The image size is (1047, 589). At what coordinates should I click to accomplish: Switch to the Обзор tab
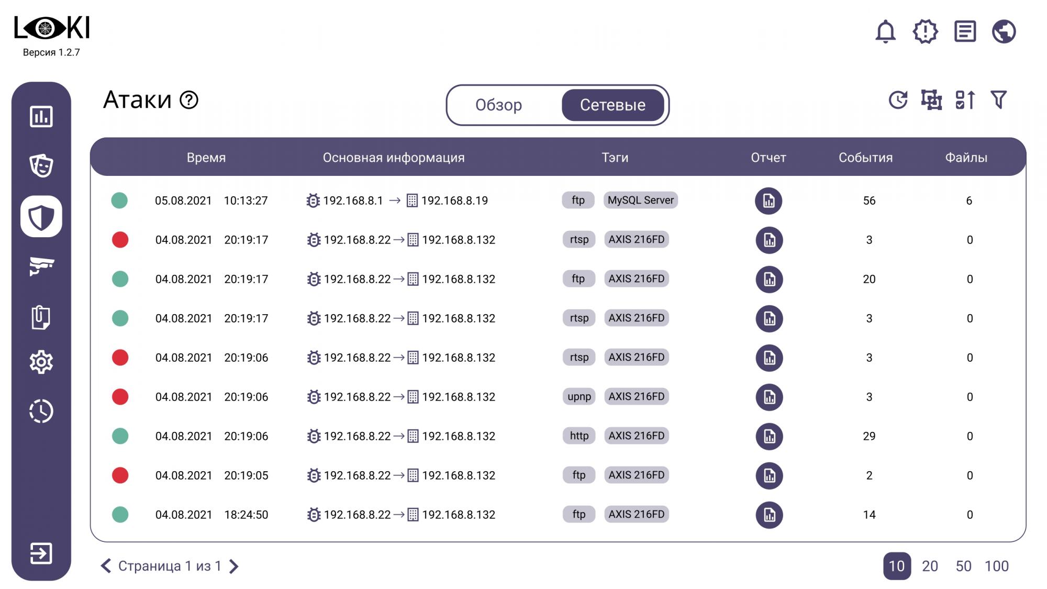(498, 105)
